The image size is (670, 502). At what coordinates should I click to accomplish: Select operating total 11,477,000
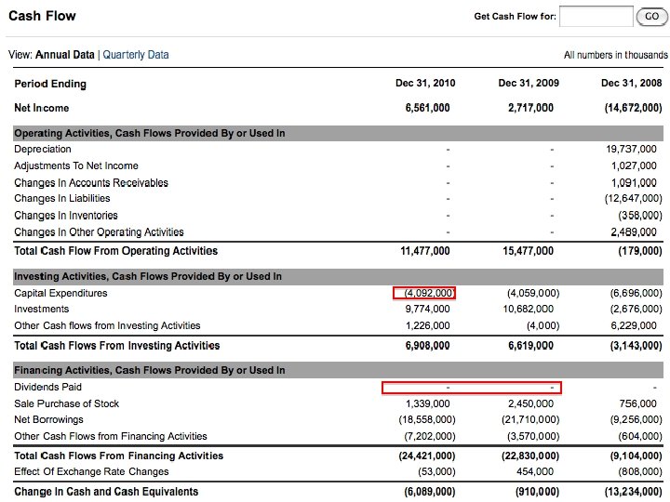click(x=425, y=251)
